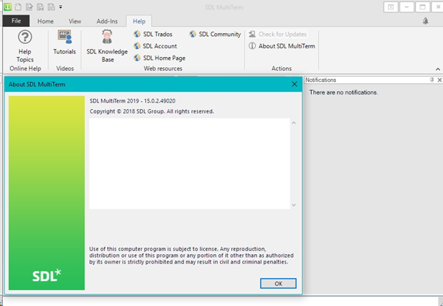Click the SDL Home Page globe icon
This screenshot has height=306, width=443.
coord(137,58)
